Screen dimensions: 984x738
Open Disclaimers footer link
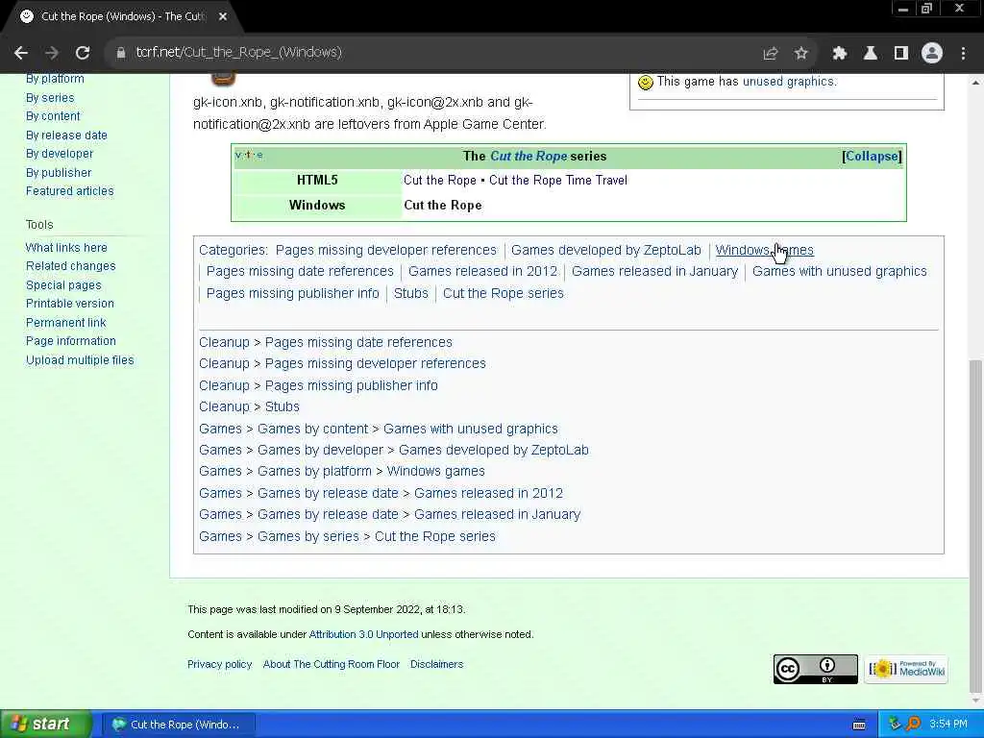437,664
